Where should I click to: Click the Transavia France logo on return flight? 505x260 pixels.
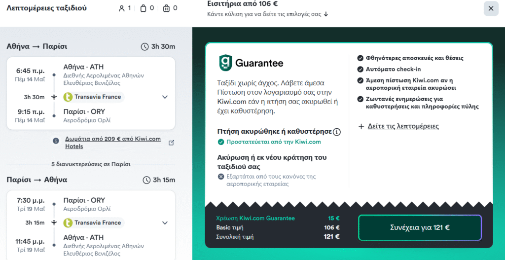(68, 223)
